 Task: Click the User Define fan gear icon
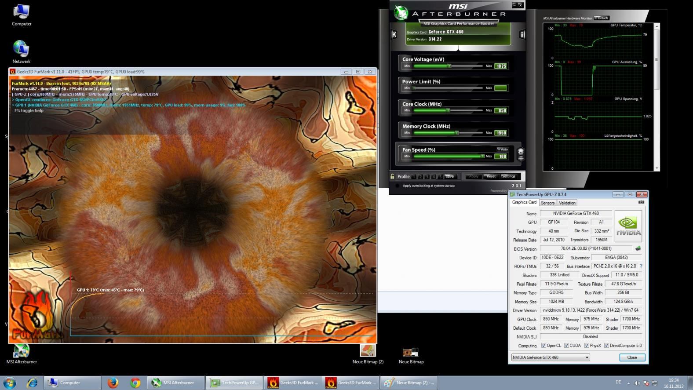tap(521, 153)
